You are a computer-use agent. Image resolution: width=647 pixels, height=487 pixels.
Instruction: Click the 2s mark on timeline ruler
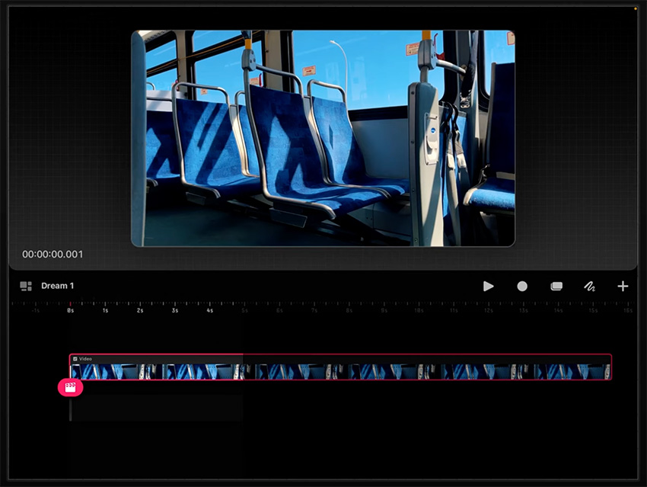140,310
